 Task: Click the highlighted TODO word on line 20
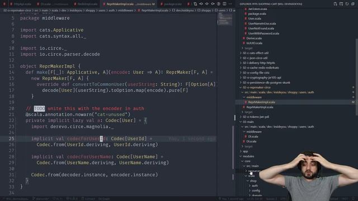point(39,108)
